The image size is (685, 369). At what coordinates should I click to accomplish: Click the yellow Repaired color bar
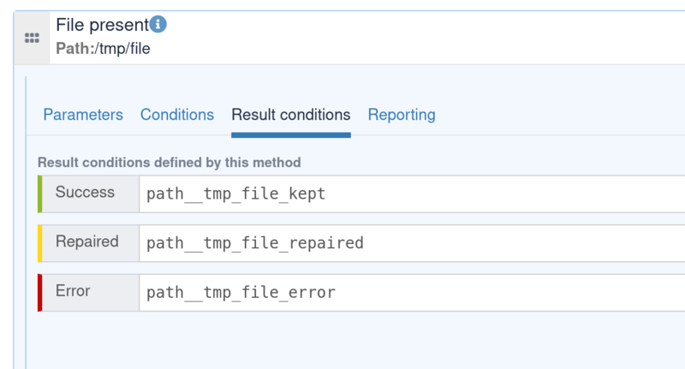click(39, 243)
